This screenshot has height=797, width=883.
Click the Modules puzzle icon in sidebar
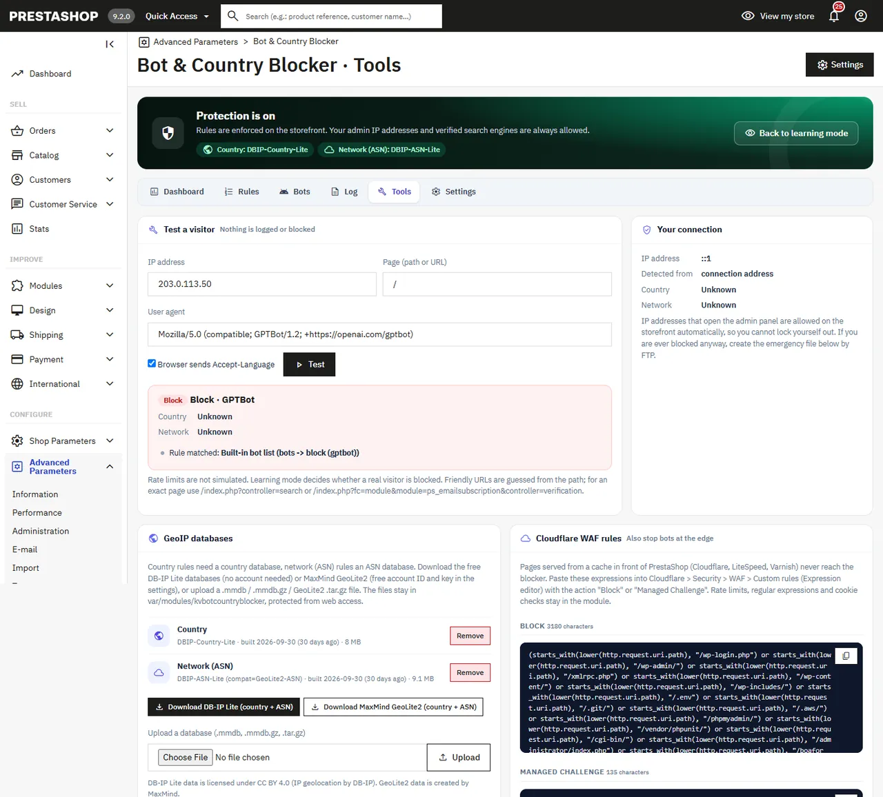click(x=17, y=286)
